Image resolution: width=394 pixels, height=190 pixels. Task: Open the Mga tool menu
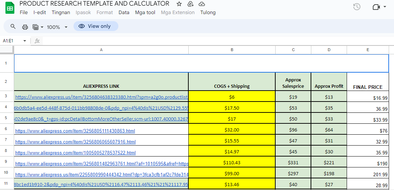click(145, 13)
